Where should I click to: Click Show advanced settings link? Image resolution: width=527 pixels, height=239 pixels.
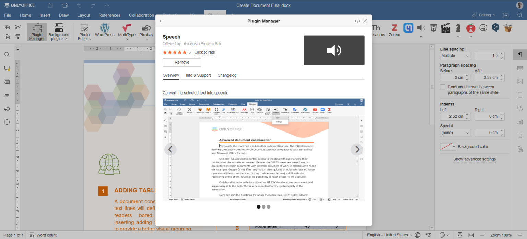click(x=475, y=159)
